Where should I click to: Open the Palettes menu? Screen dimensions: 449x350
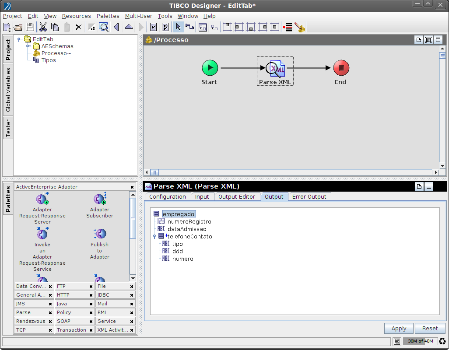[x=108, y=16]
